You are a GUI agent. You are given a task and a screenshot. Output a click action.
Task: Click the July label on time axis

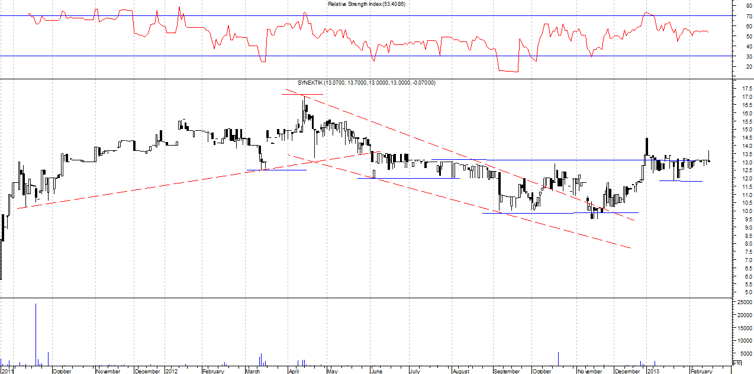click(x=414, y=371)
